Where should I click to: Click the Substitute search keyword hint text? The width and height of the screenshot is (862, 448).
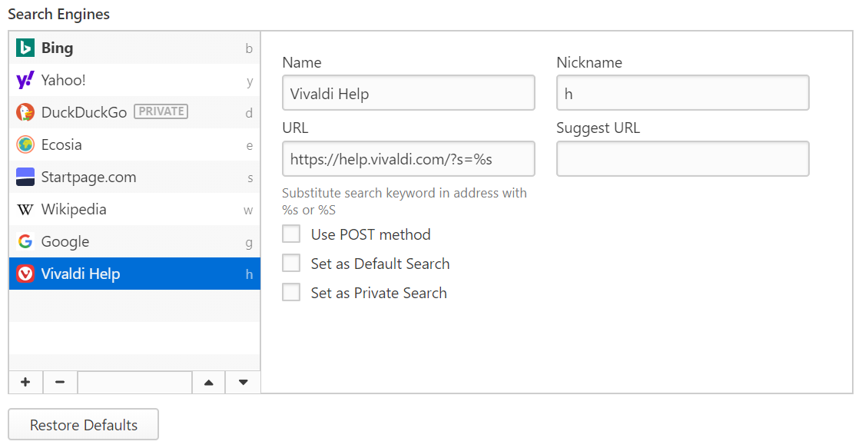tap(404, 201)
